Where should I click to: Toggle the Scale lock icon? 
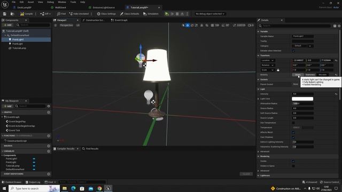tap(278, 70)
